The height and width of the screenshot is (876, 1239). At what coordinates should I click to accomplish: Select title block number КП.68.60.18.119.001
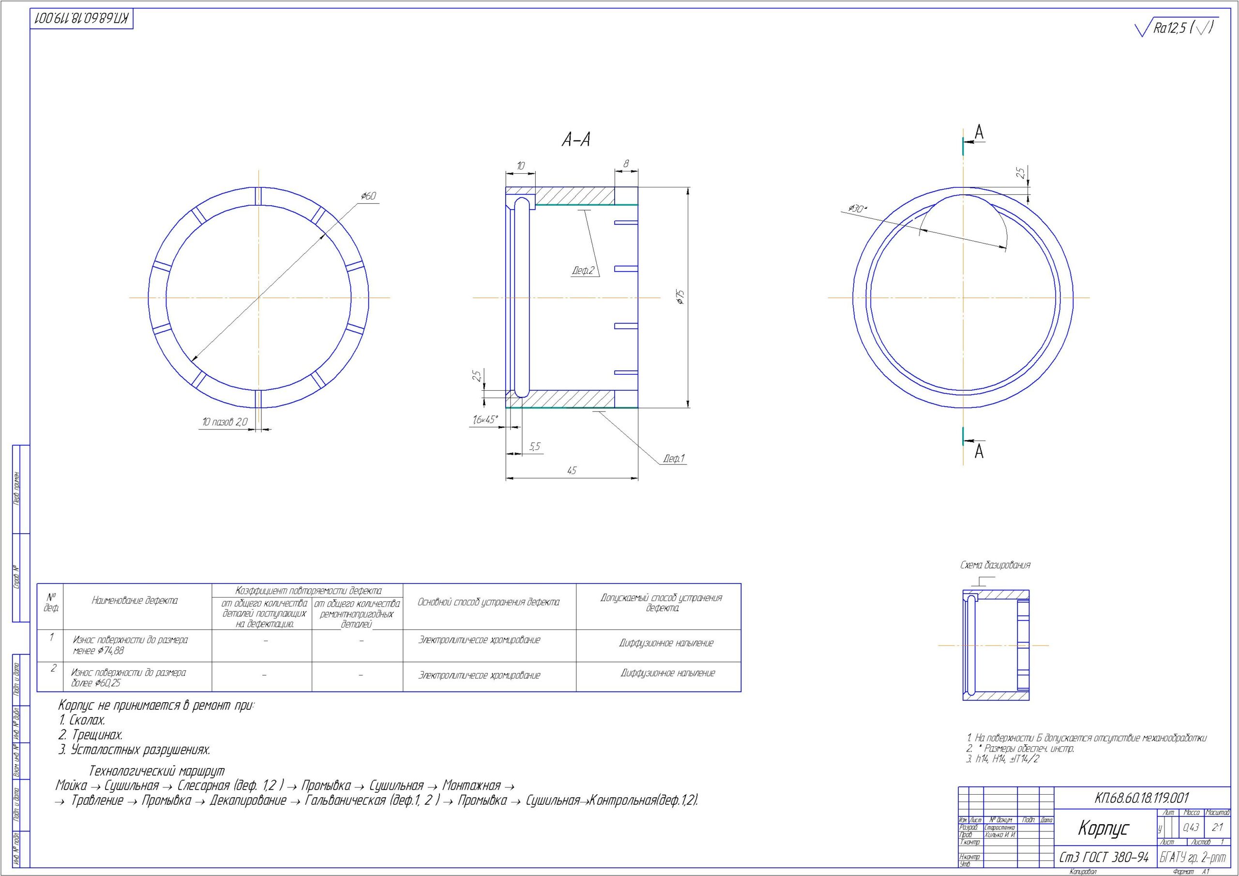[x=1142, y=798]
